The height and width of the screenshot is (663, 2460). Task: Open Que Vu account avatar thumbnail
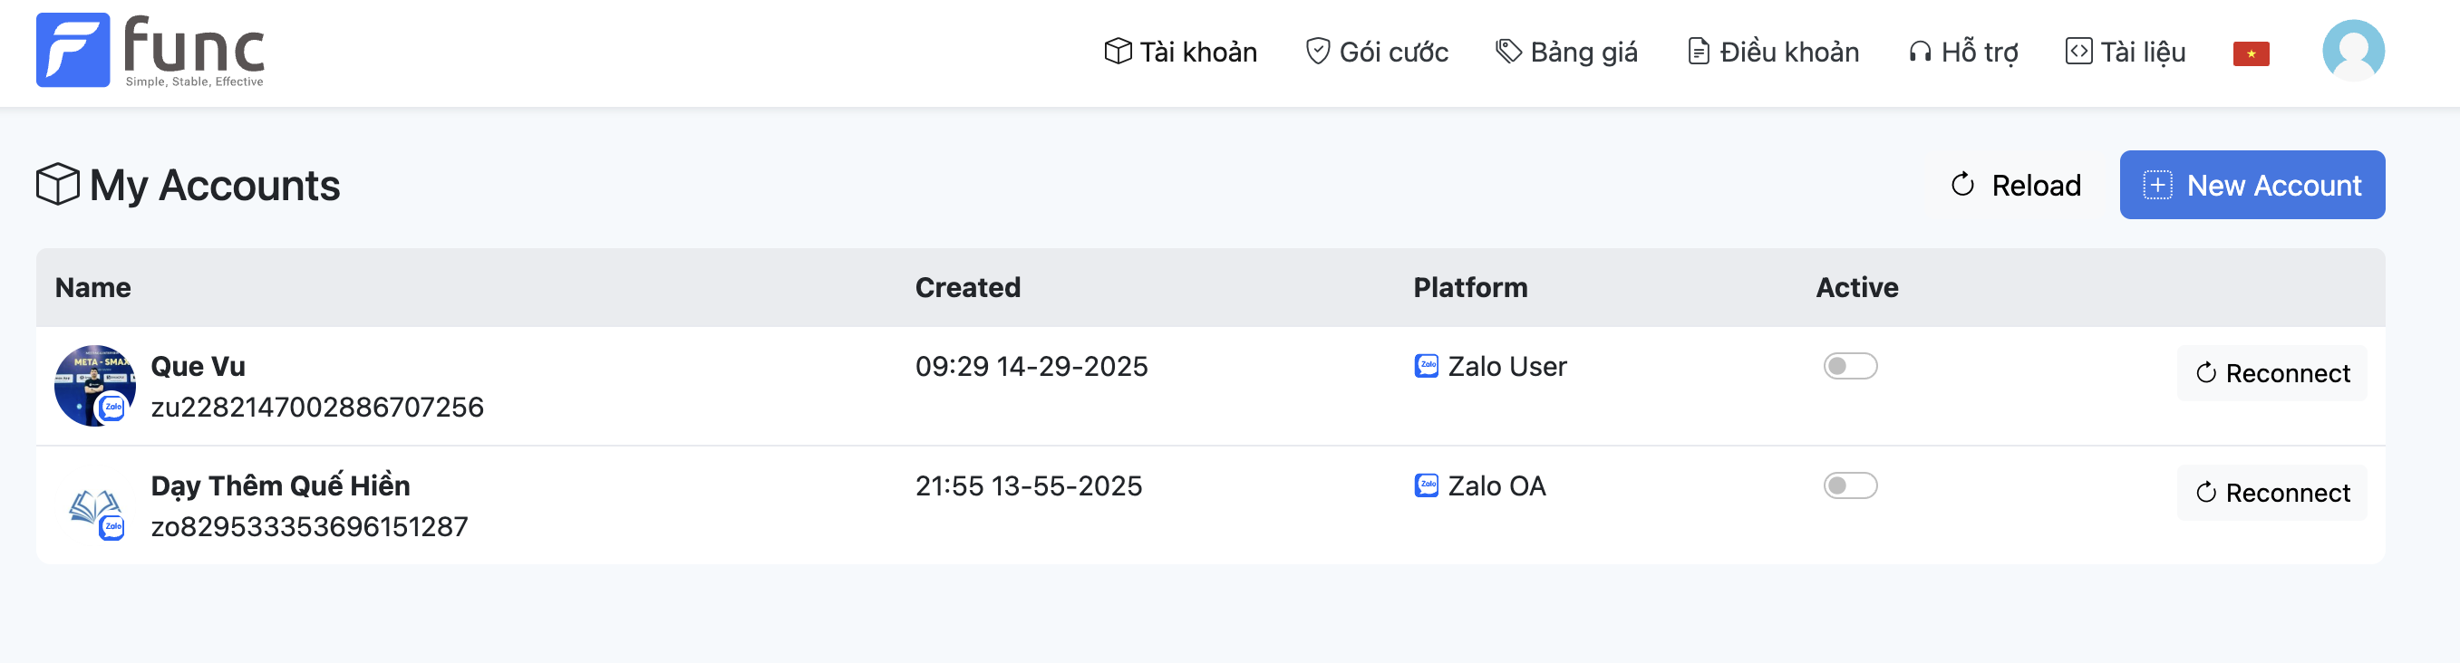pos(93,386)
